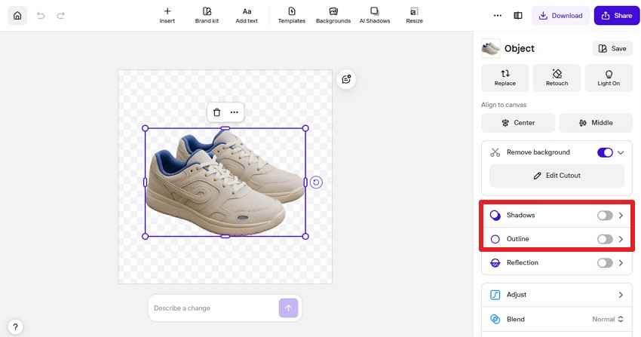Expand the Reflection settings arrow

[621, 262]
